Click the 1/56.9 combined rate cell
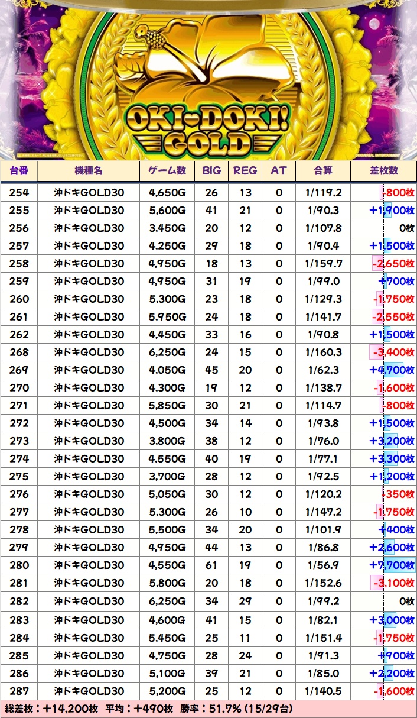Screen dimensions: 417x718 [x=322, y=565]
